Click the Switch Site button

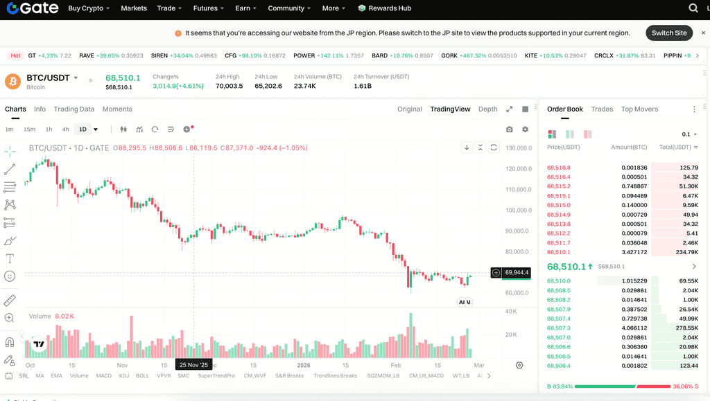pyautogui.click(x=669, y=33)
